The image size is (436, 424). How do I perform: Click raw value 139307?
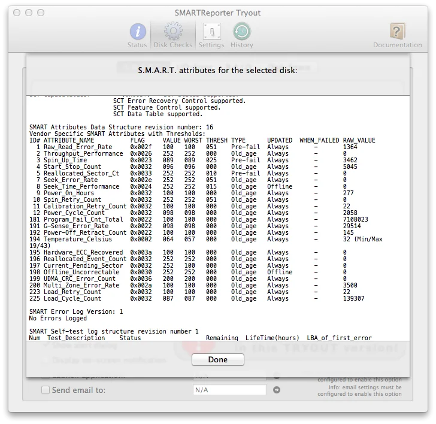[354, 298]
